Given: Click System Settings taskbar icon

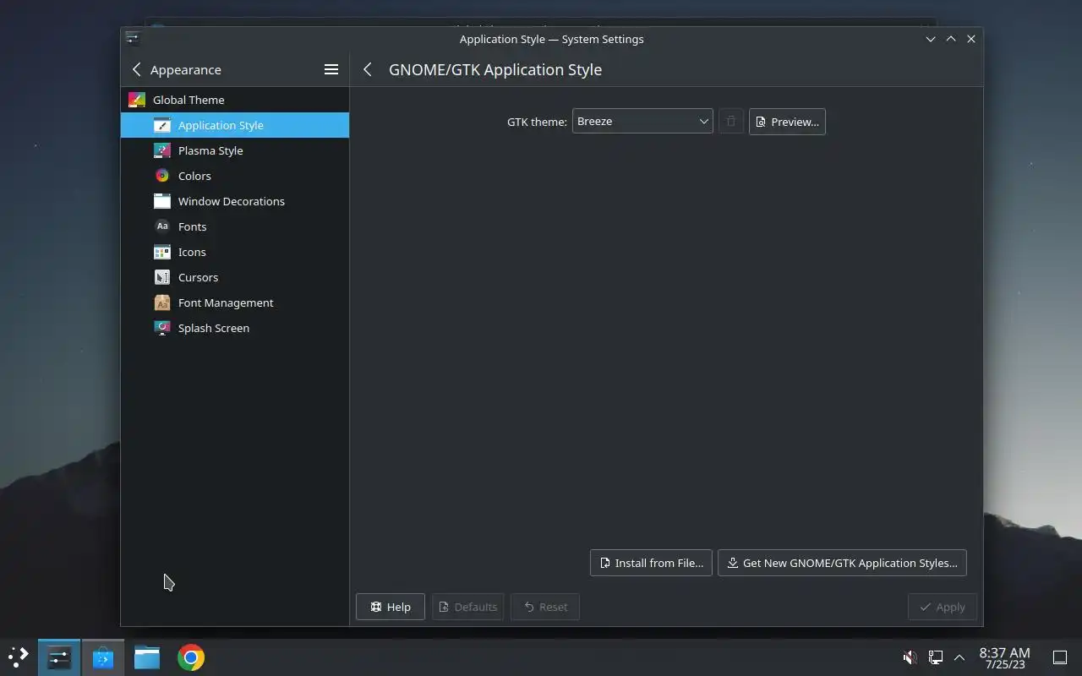Looking at the screenshot, I should tap(59, 657).
